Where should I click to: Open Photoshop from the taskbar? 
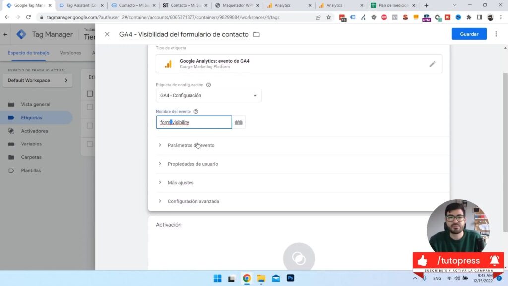pyautogui.click(x=290, y=278)
